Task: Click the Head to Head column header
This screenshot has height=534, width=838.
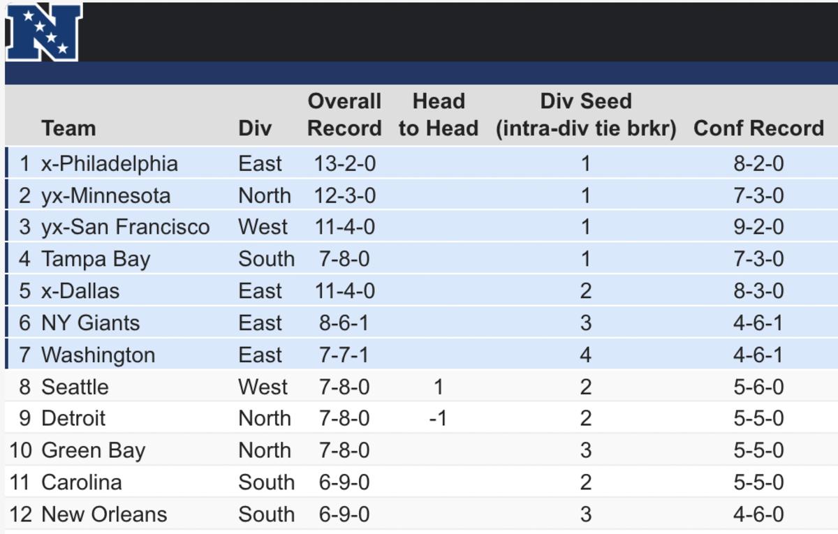Action: coord(439,115)
